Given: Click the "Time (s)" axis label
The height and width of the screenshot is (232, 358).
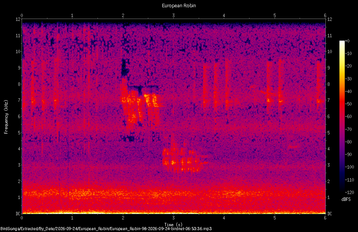Looking at the screenshot, I should (173, 225).
